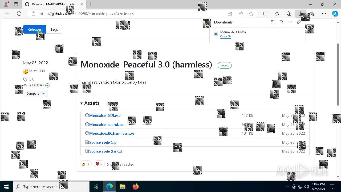
Task: Click Open file link for Monoxide-GDI.exe
Action: pos(226,37)
